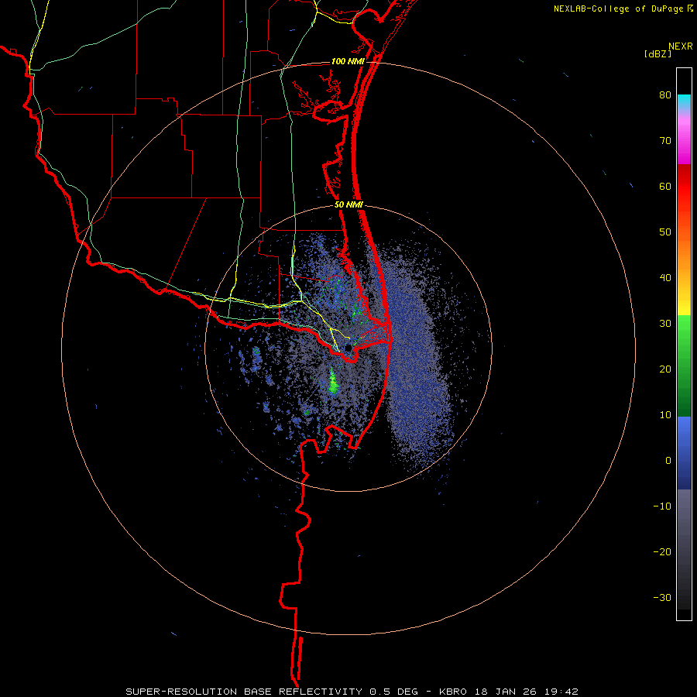Click the 100 NMI range ring label

coord(348,61)
